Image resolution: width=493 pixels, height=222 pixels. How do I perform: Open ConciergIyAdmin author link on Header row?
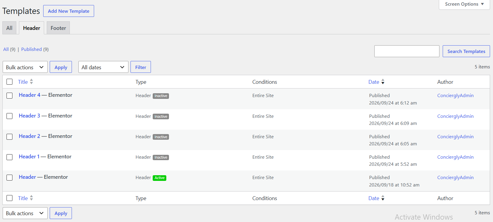[455, 178]
